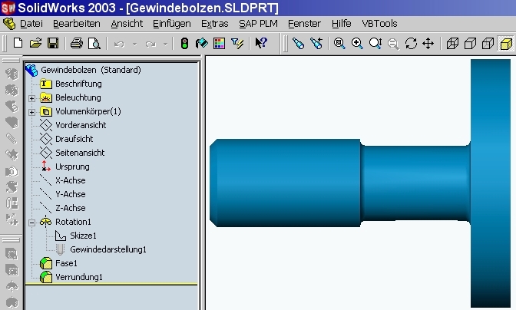516x310 pixels.
Task: Click the grayed Zoom to Selection magnifier
Action: pyautogui.click(x=393, y=44)
